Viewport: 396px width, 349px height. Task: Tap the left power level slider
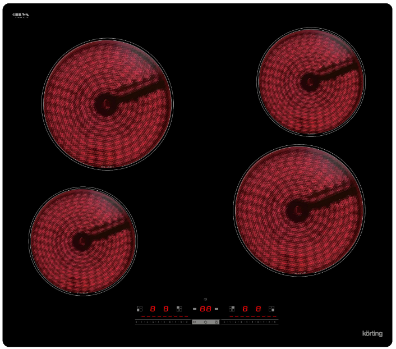(x=162, y=322)
